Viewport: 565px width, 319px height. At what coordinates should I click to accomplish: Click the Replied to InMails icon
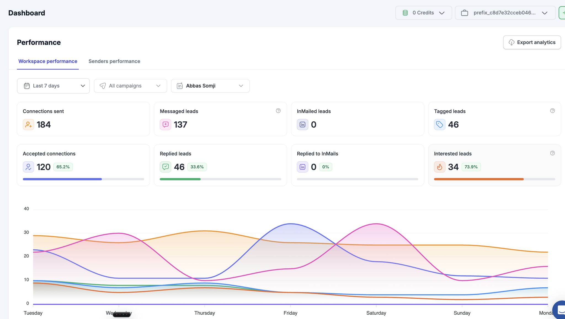[x=303, y=167]
